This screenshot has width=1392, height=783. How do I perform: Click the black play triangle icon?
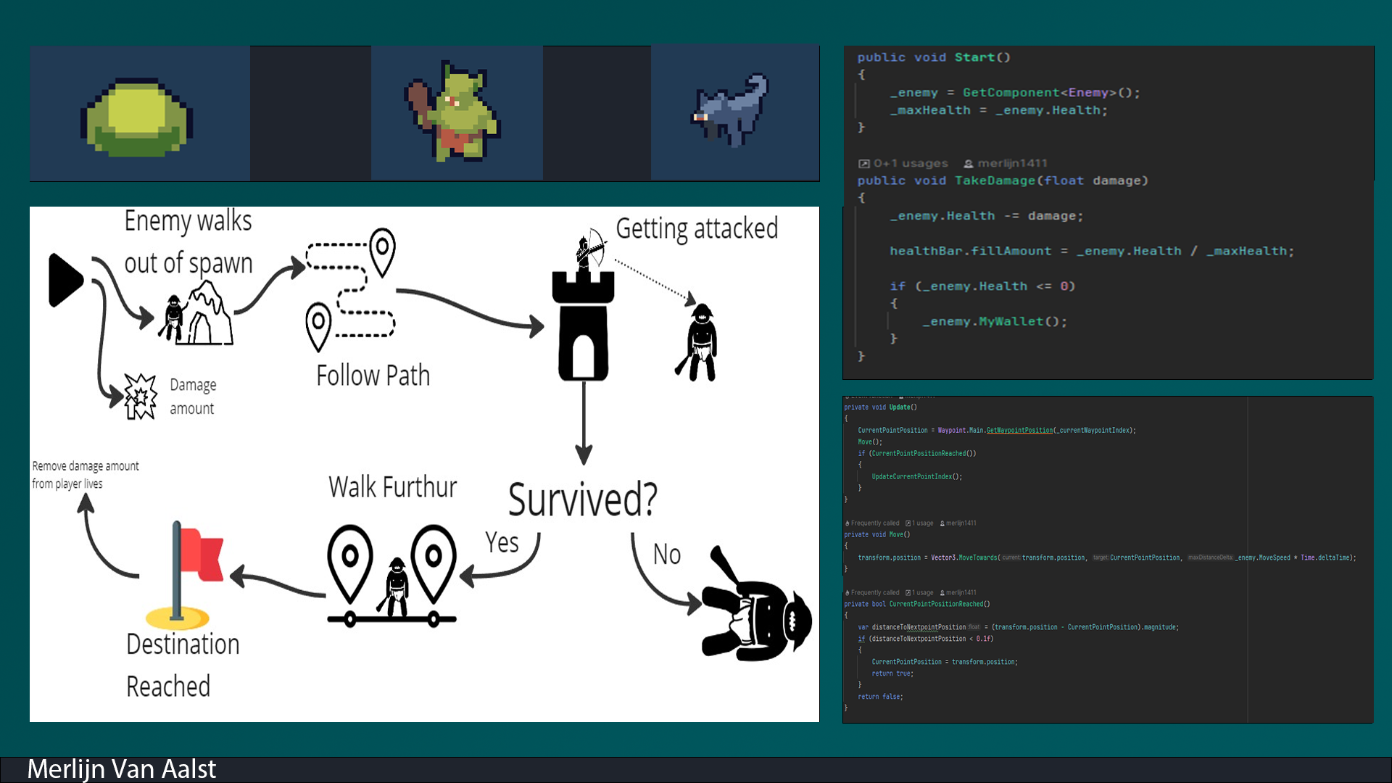[x=65, y=280]
